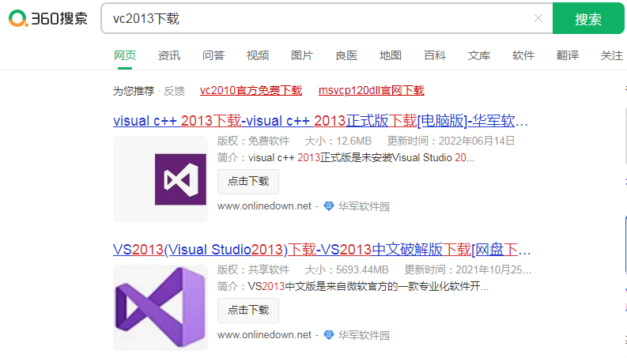
Task: Open the visual c++ 2013下载 result title
Action: pyautogui.click(x=320, y=121)
